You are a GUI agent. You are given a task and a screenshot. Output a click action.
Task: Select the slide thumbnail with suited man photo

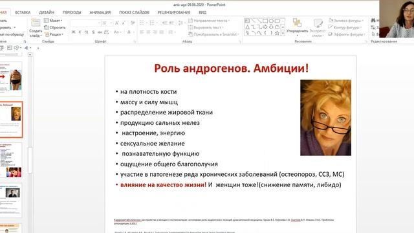click(11, 200)
